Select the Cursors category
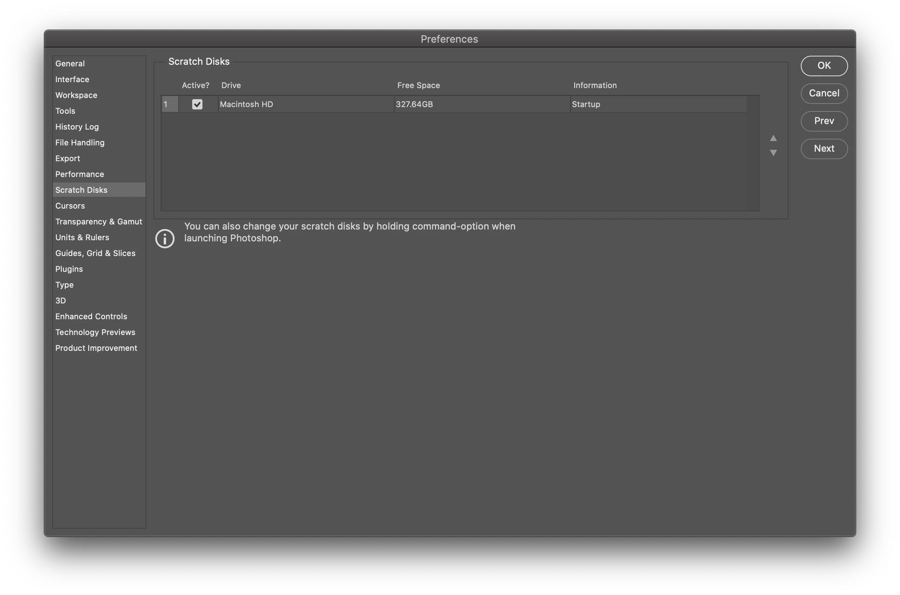Viewport: 900px width, 595px height. click(70, 206)
